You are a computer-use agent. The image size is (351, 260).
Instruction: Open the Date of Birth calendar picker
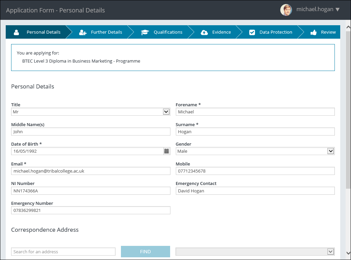(166, 151)
